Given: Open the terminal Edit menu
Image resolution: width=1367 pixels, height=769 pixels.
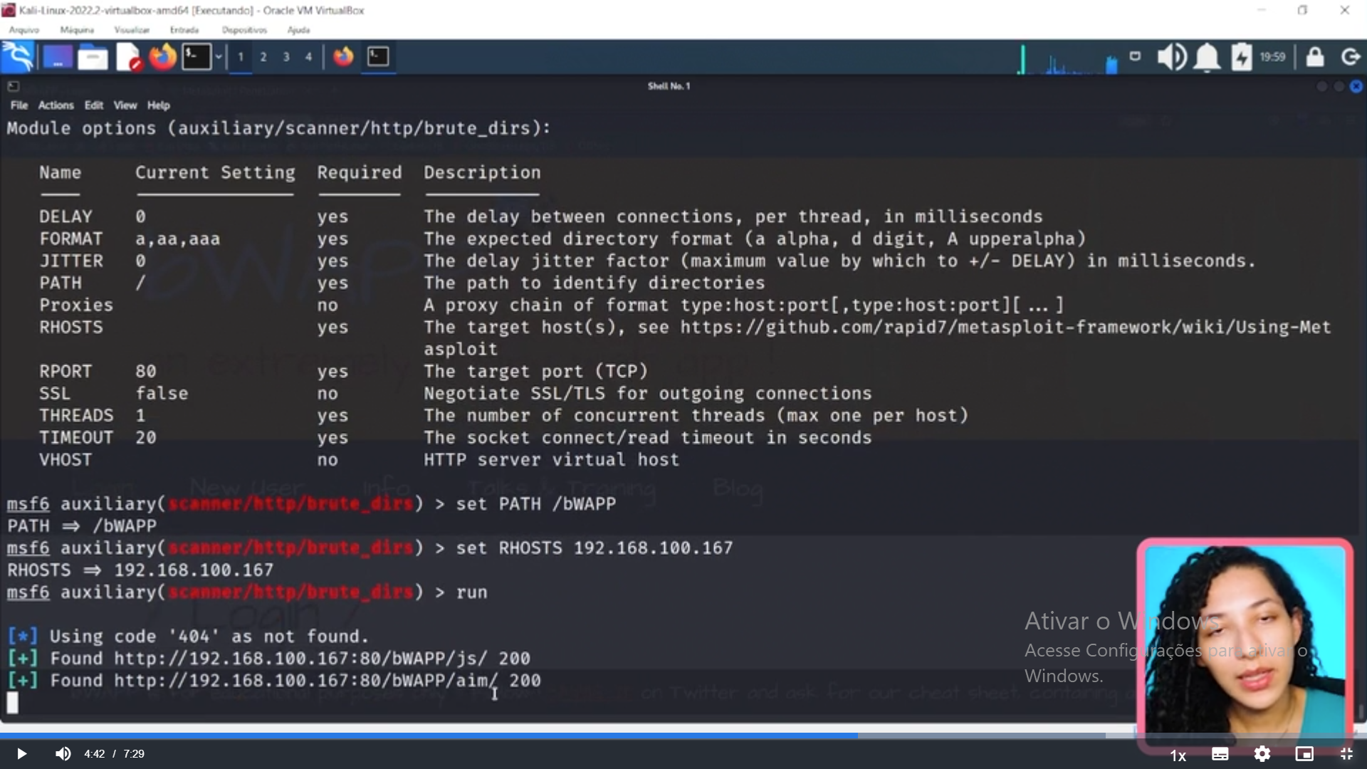Looking at the screenshot, I should coord(93,105).
